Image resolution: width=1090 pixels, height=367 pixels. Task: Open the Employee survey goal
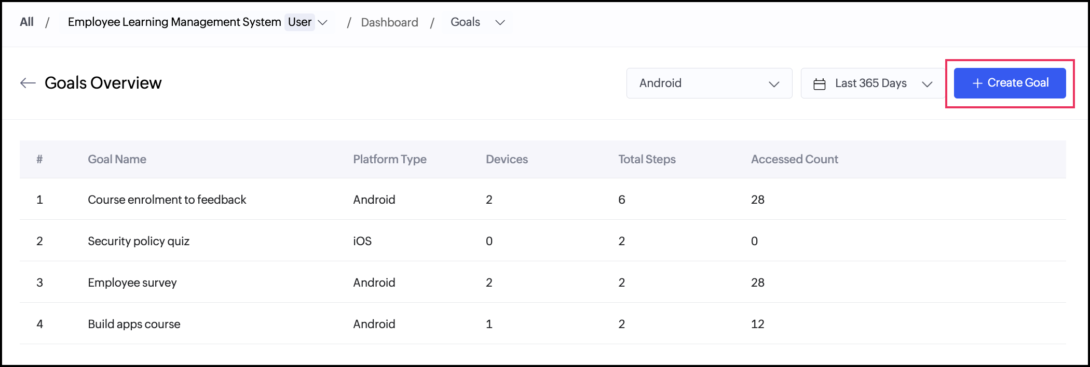pyautogui.click(x=132, y=283)
